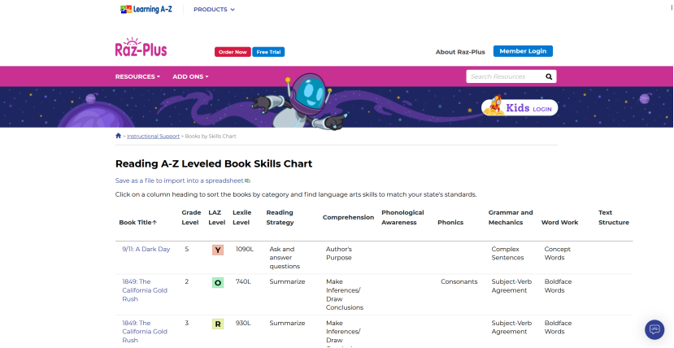The height and width of the screenshot is (348, 674).
Task: Click the Order Now button
Action: click(x=233, y=52)
